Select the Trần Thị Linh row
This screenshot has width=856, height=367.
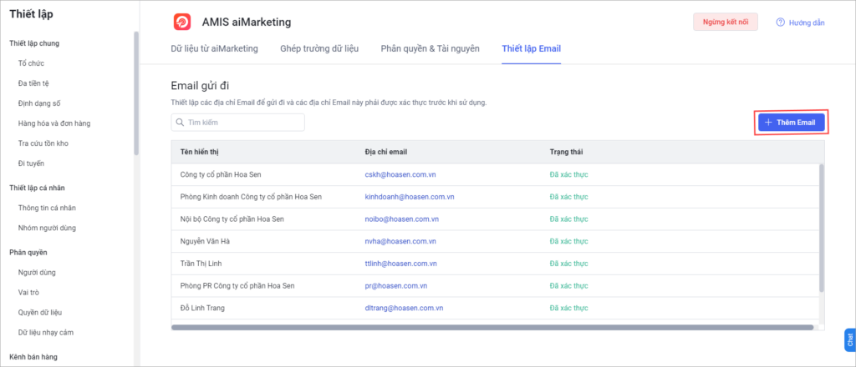pyautogui.click(x=495, y=264)
